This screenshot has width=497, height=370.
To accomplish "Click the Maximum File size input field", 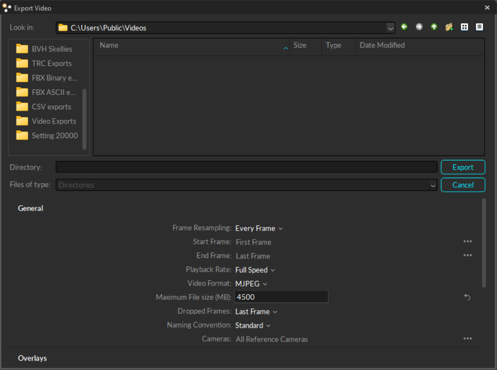I will pos(281,297).
